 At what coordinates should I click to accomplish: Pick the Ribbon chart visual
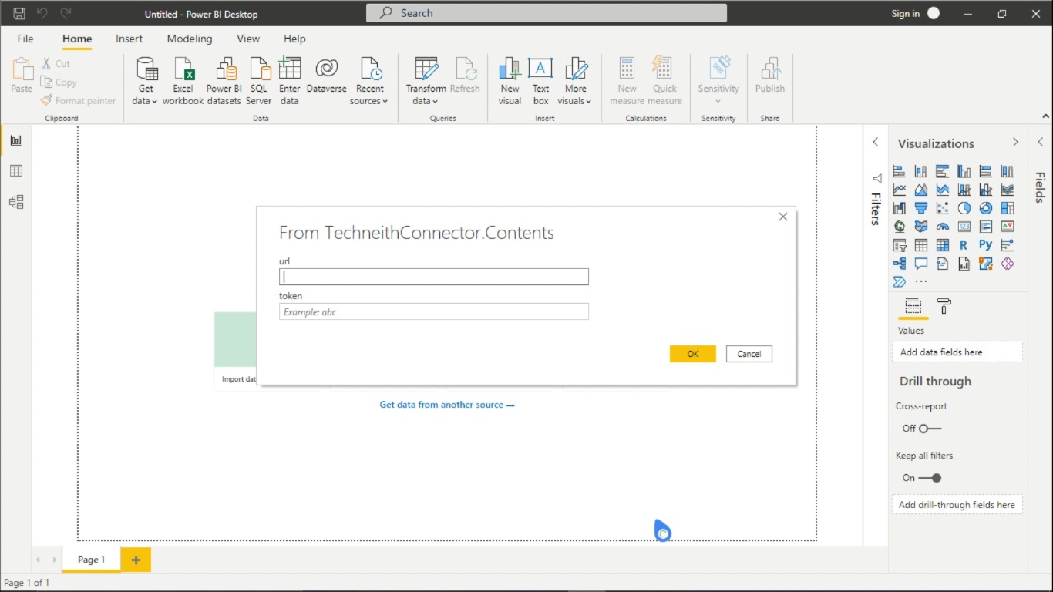[x=1008, y=190]
